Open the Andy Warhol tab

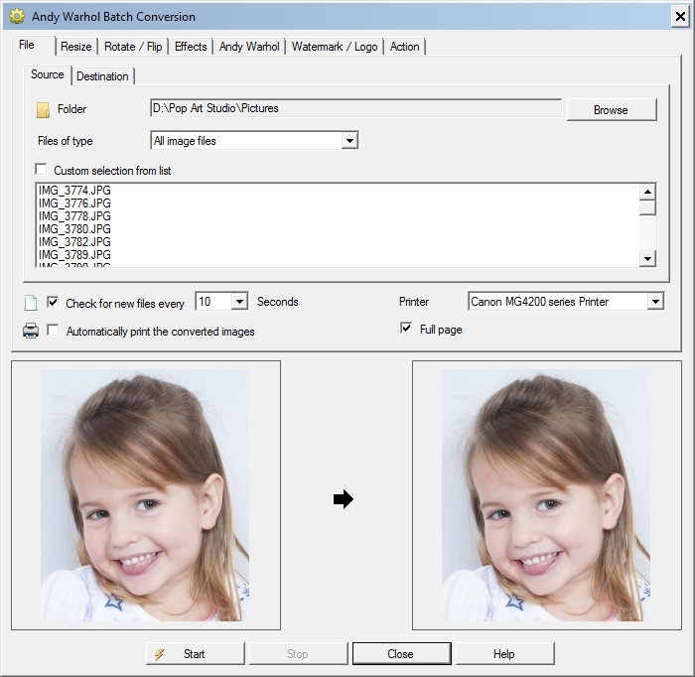(x=249, y=47)
